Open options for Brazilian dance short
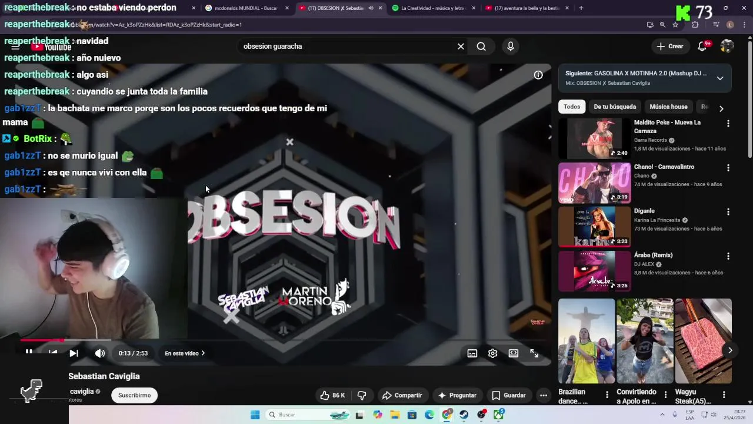The image size is (753, 424). tap(607, 395)
